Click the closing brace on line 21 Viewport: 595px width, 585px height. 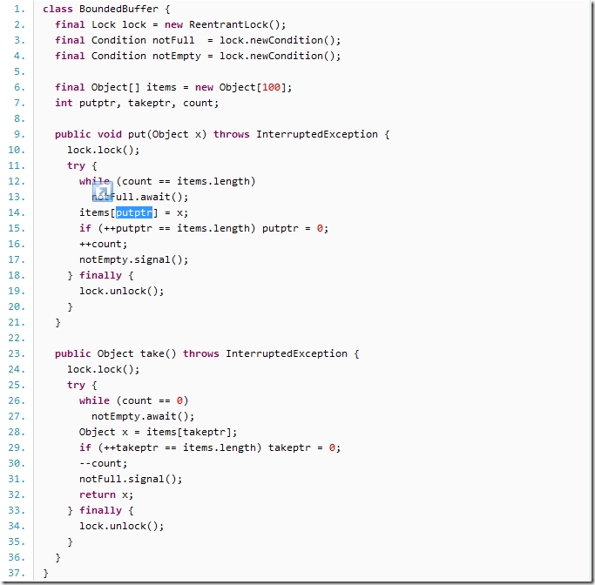[x=57, y=323]
